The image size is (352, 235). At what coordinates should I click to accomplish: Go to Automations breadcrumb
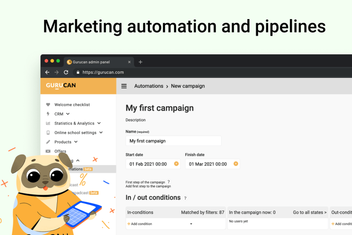coord(149,86)
